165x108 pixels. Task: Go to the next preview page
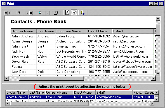tap(27, 13)
